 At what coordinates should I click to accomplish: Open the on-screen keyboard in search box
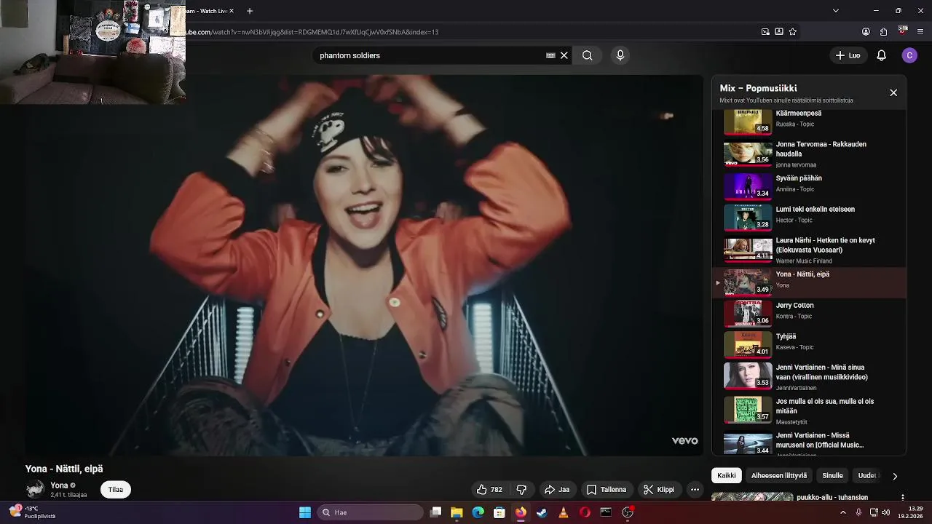pos(551,55)
